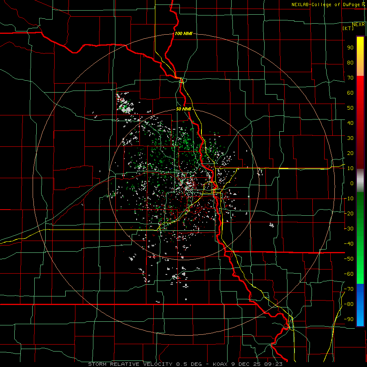Click the -10 value on the velocity scale
The height and width of the screenshot is (367, 367).
point(349,199)
